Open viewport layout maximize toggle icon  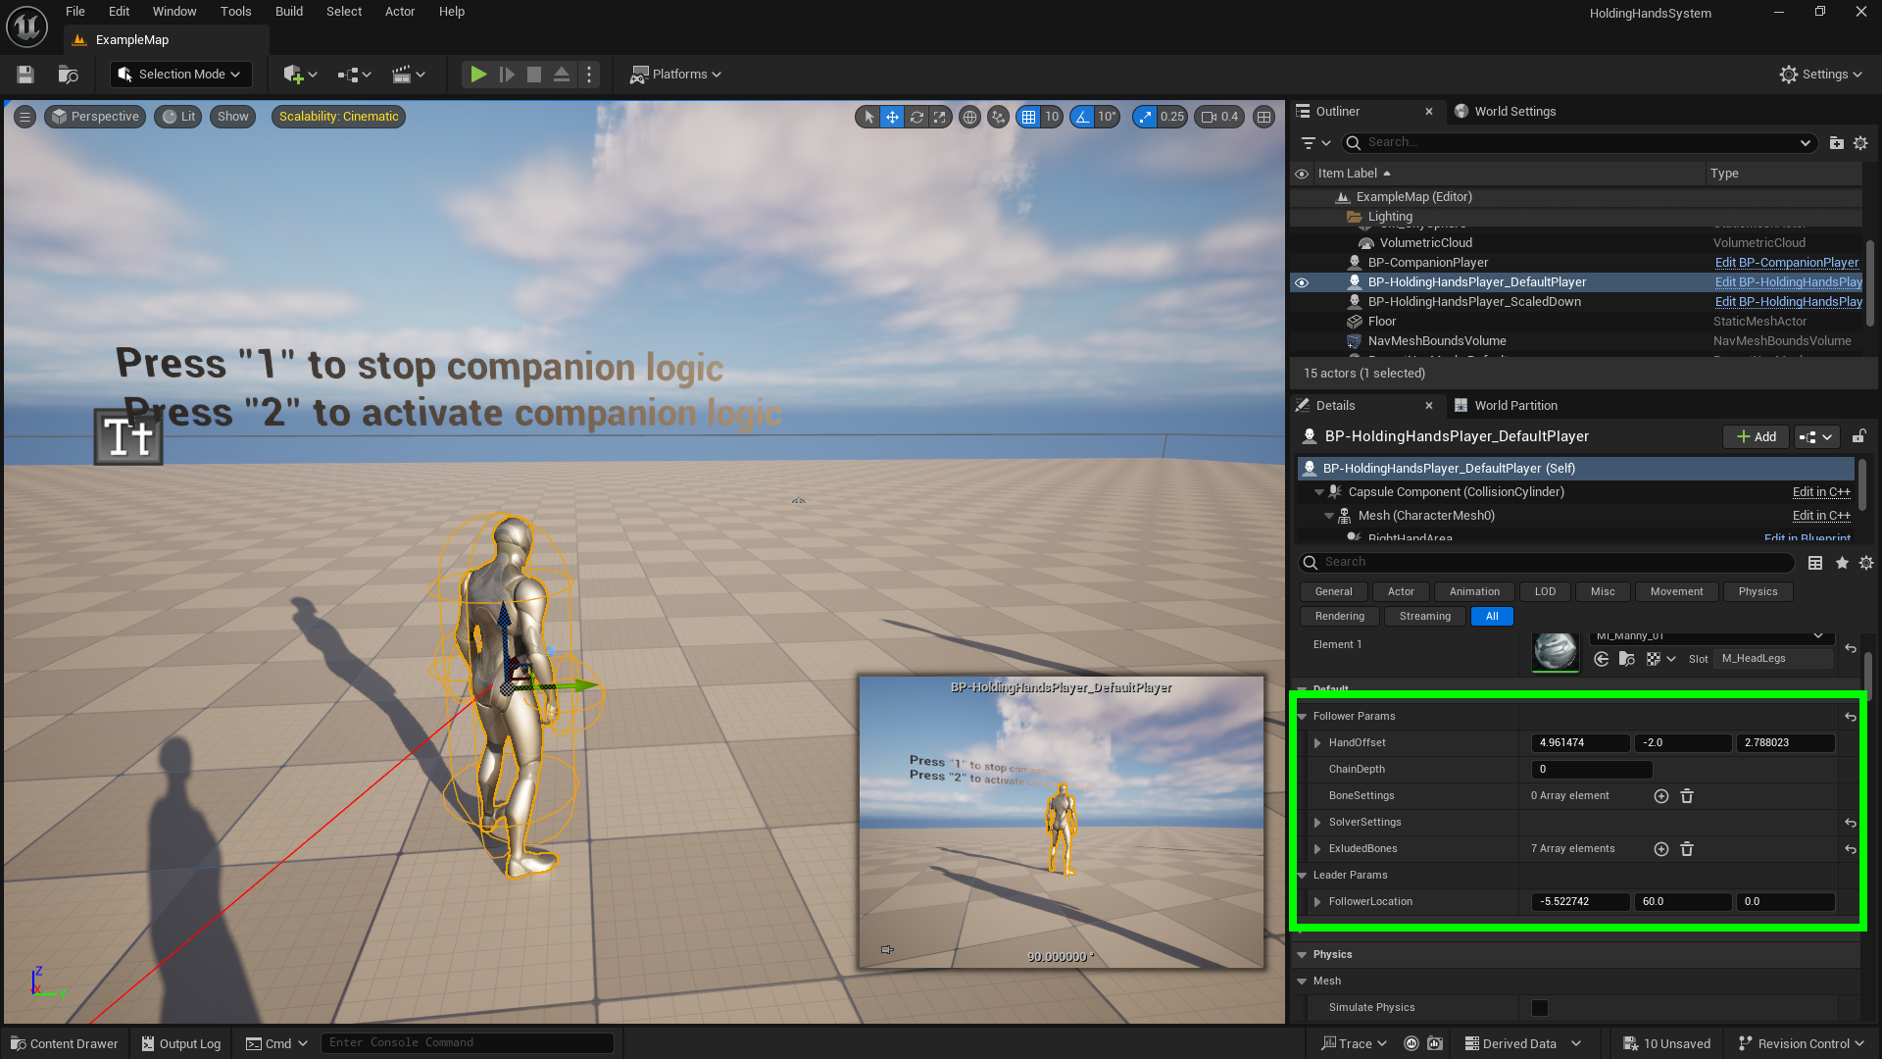[x=1264, y=117]
